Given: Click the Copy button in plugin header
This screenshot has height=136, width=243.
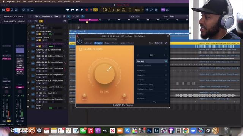Looking at the screenshot, I should [x=107, y=43].
